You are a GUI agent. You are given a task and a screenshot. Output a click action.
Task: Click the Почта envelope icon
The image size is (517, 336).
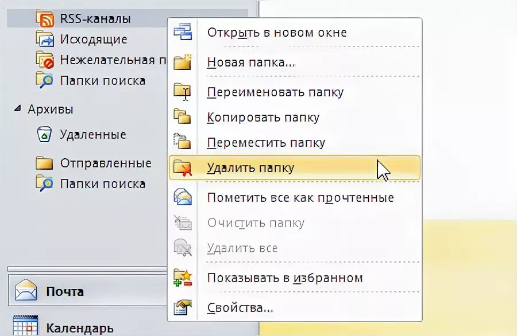pos(26,291)
